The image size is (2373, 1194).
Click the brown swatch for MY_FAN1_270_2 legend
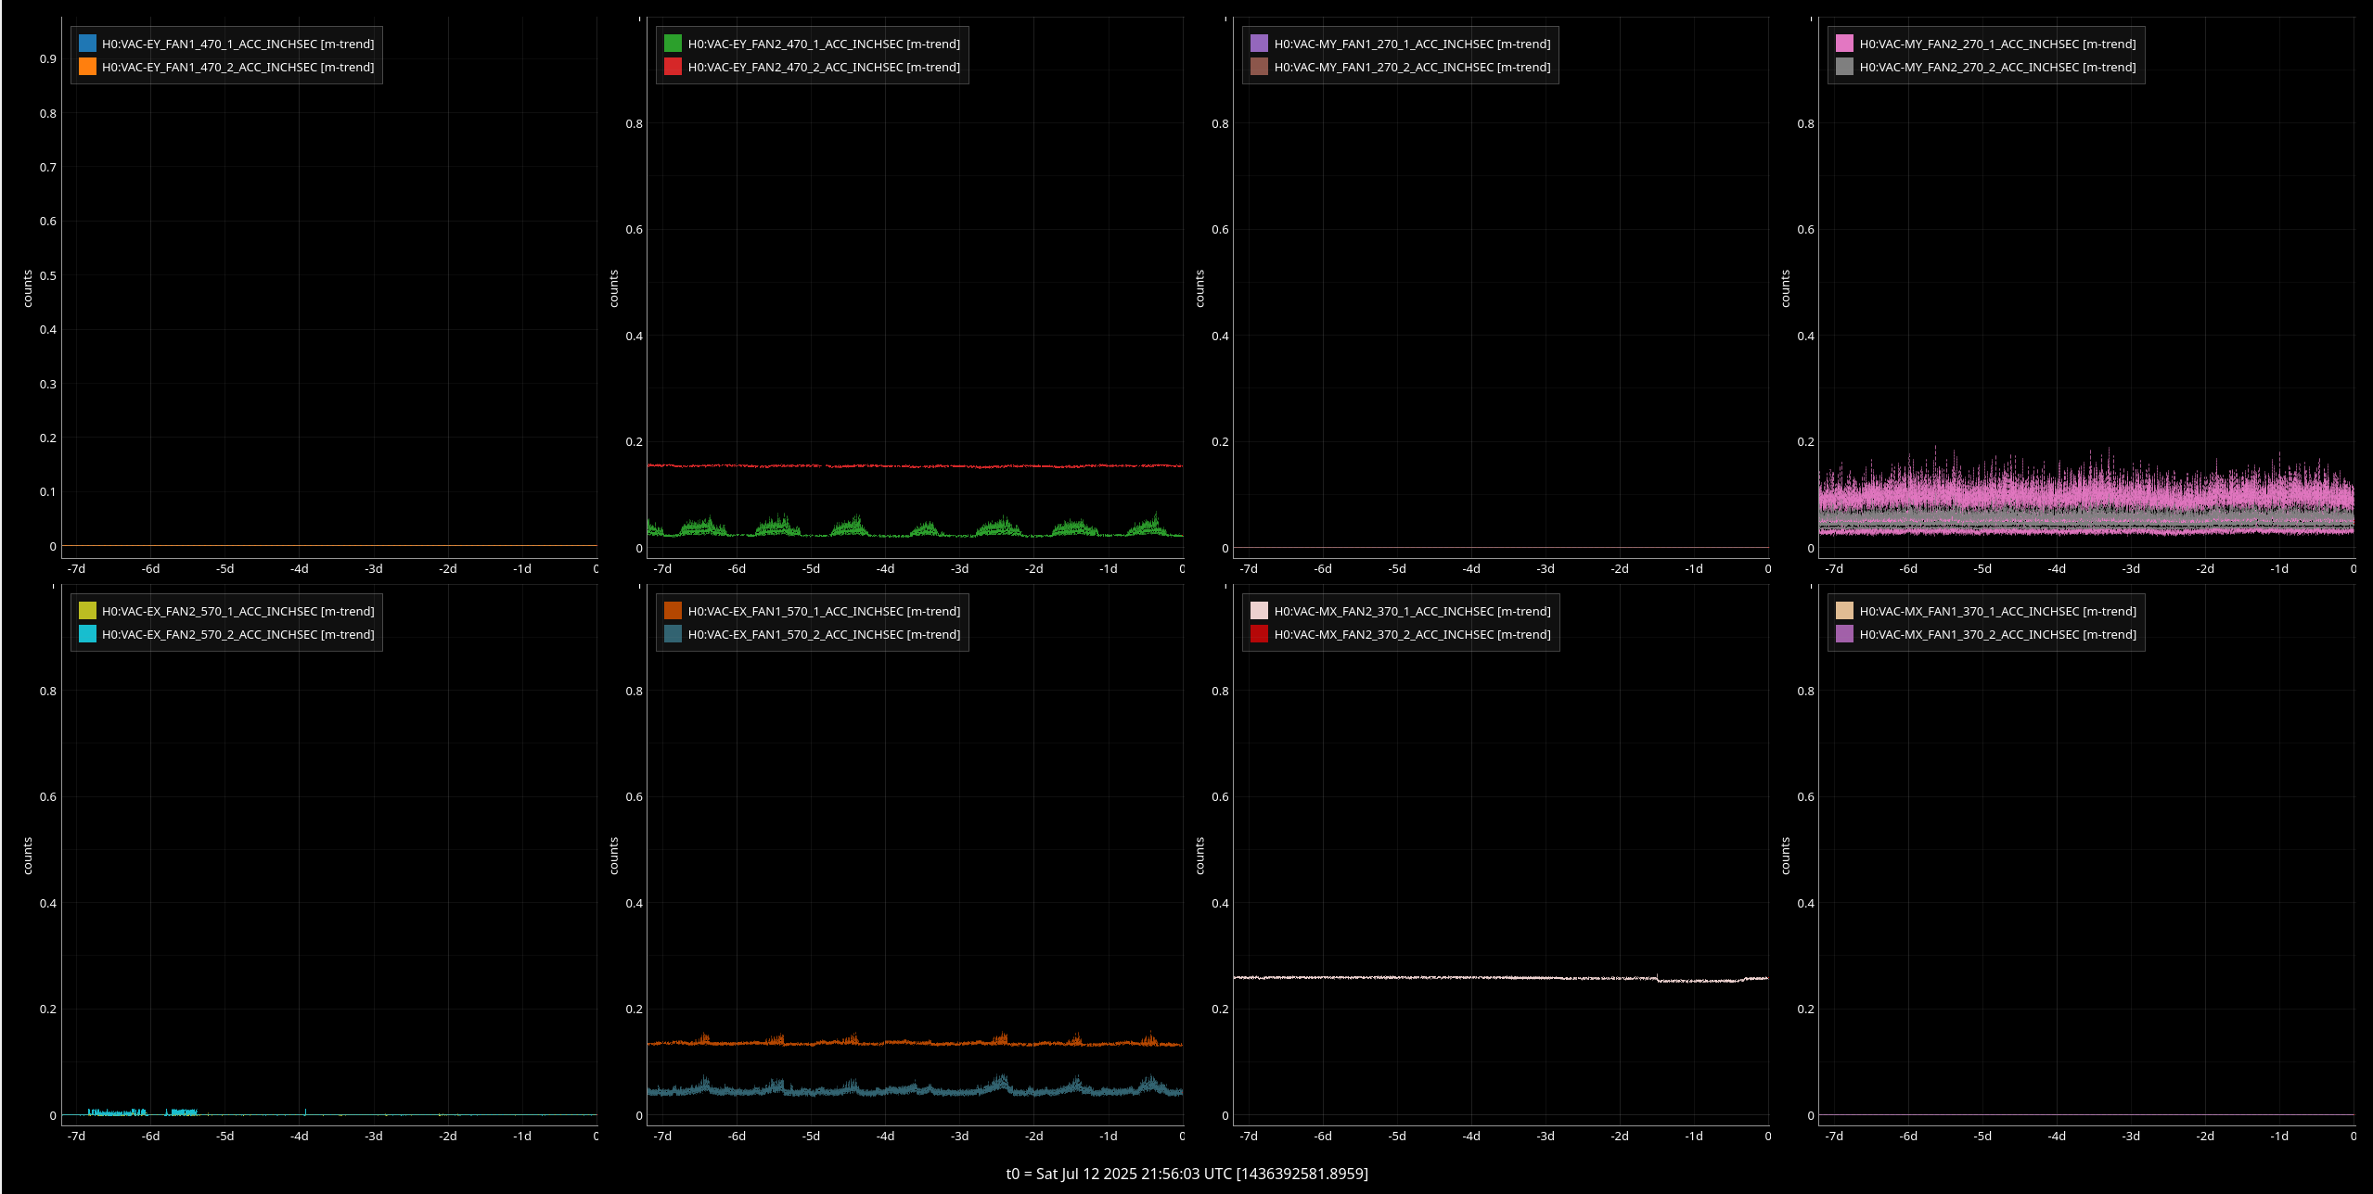(x=1259, y=67)
